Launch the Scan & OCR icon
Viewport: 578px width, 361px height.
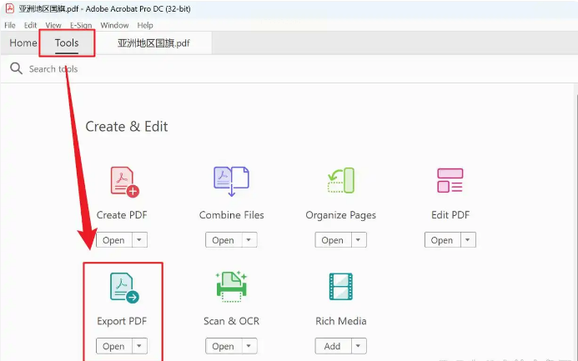pyautogui.click(x=231, y=288)
